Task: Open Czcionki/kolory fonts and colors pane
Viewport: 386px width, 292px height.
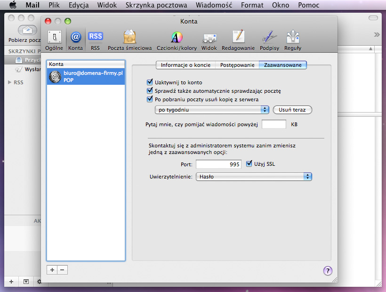Action: 177,40
